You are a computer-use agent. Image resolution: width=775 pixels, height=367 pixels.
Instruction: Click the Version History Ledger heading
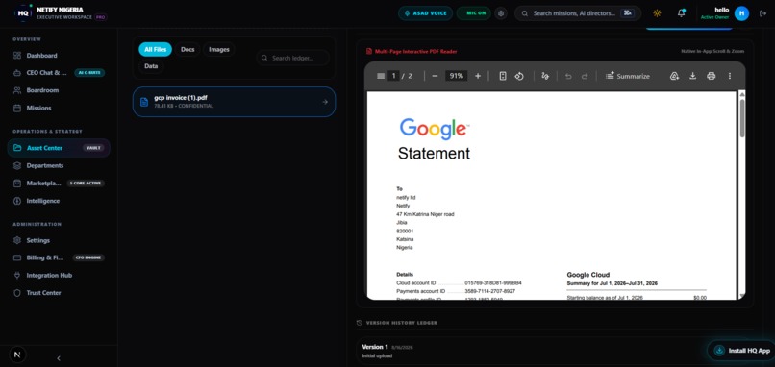(401, 323)
